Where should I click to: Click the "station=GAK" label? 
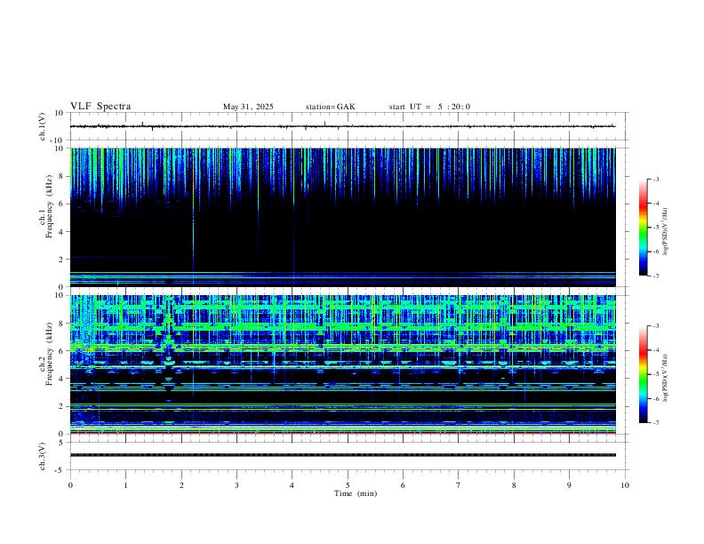(x=330, y=107)
